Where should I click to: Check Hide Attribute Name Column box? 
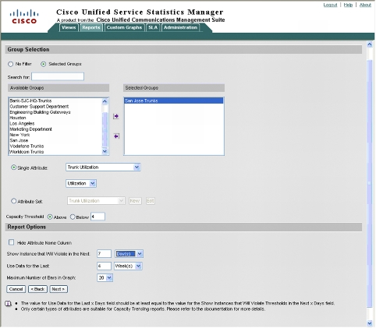point(11,242)
